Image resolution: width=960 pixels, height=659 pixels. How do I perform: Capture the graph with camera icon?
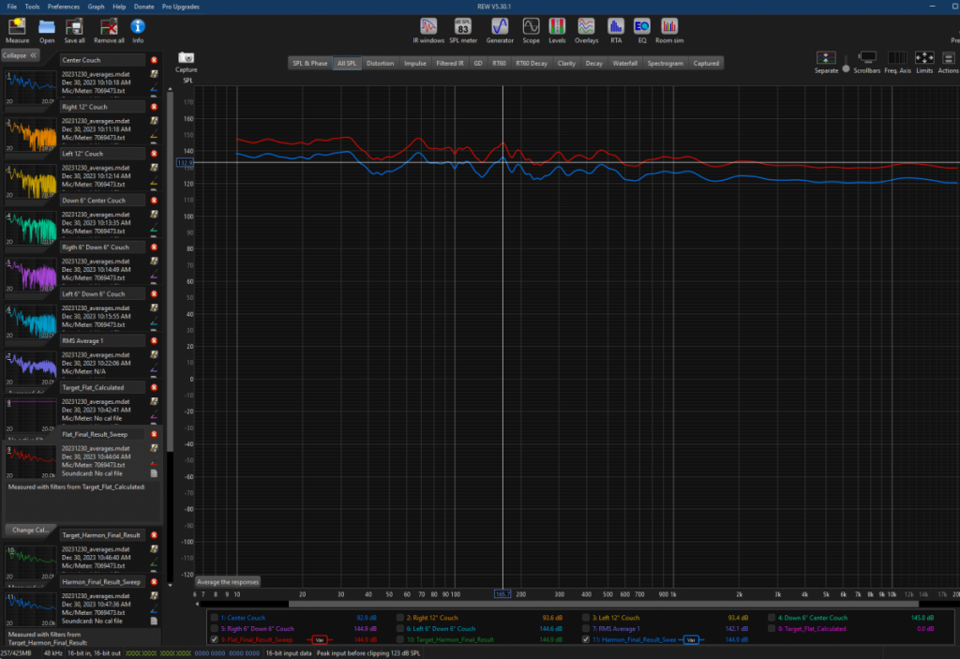click(186, 60)
